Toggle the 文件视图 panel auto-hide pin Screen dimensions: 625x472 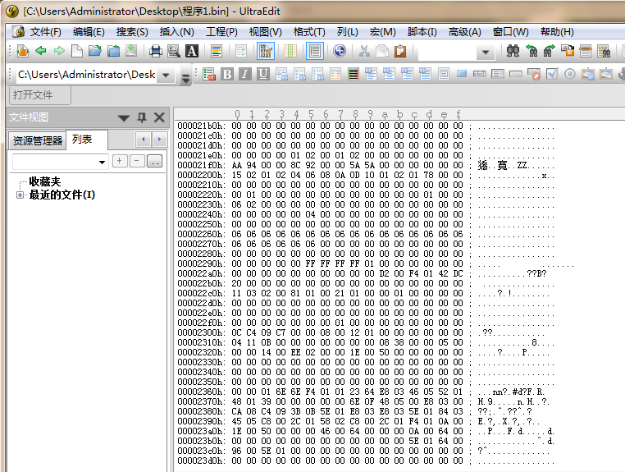(142, 117)
